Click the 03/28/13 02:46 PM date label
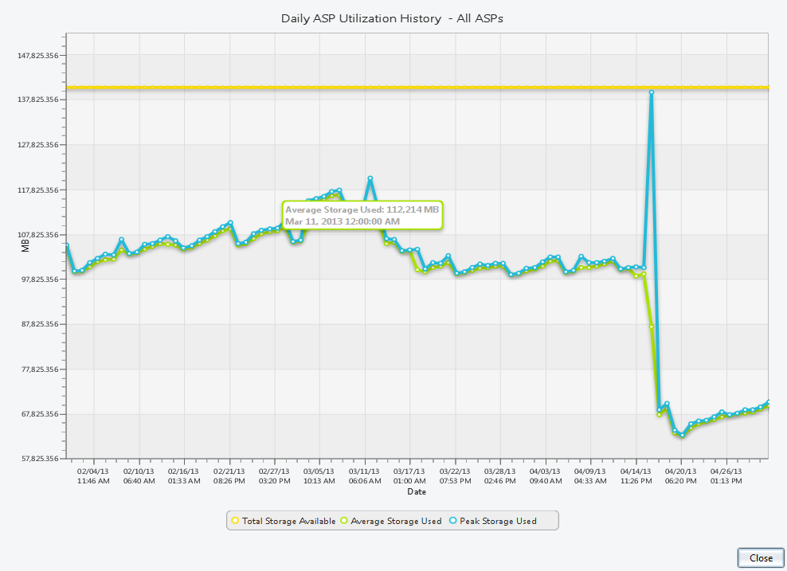 [x=500, y=476]
